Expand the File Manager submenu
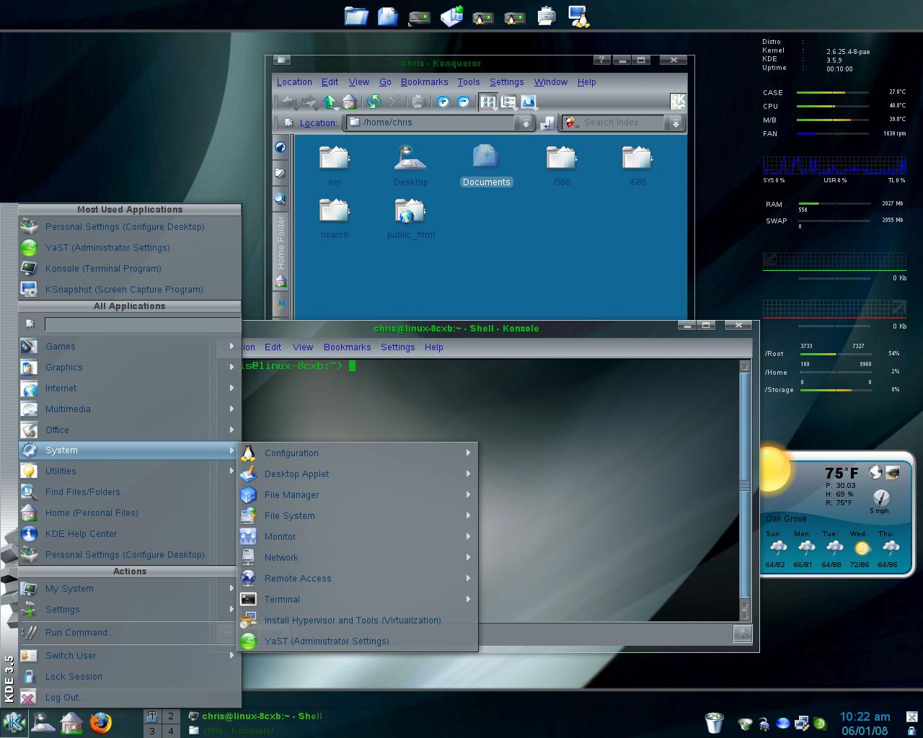Image resolution: width=923 pixels, height=738 pixels. tap(357, 494)
